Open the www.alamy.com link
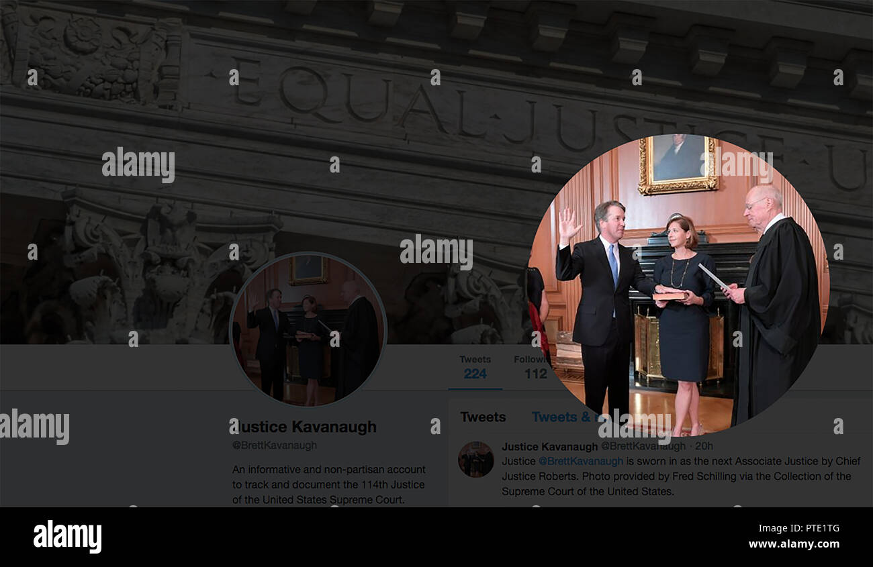 click(x=794, y=544)
